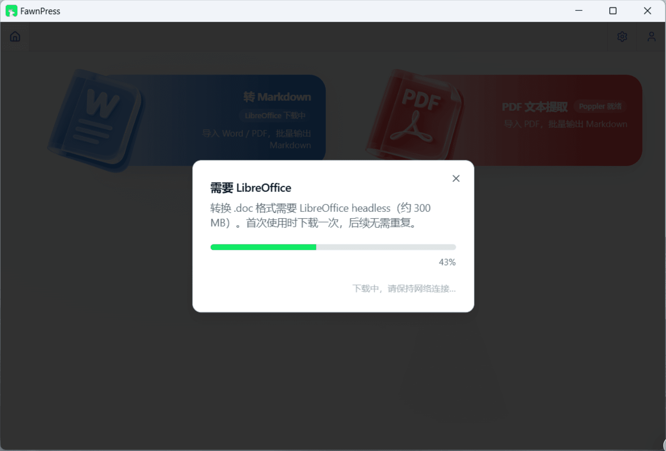666x451 pixels.
Task: Click the FawnPress app logo
Action: pos(11,11)
